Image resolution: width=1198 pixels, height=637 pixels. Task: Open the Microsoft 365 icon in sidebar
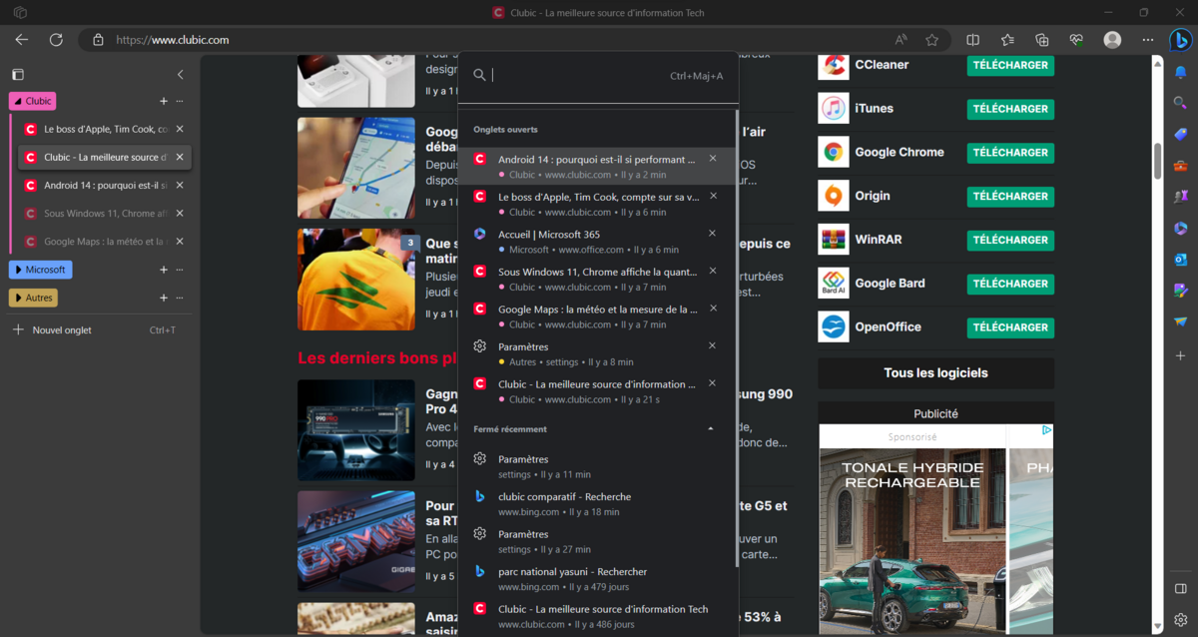click(x=1180, y=228)
